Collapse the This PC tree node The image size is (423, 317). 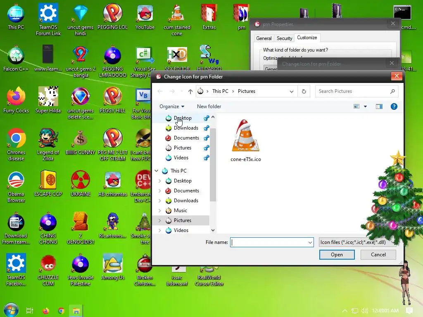click(157, 171)
